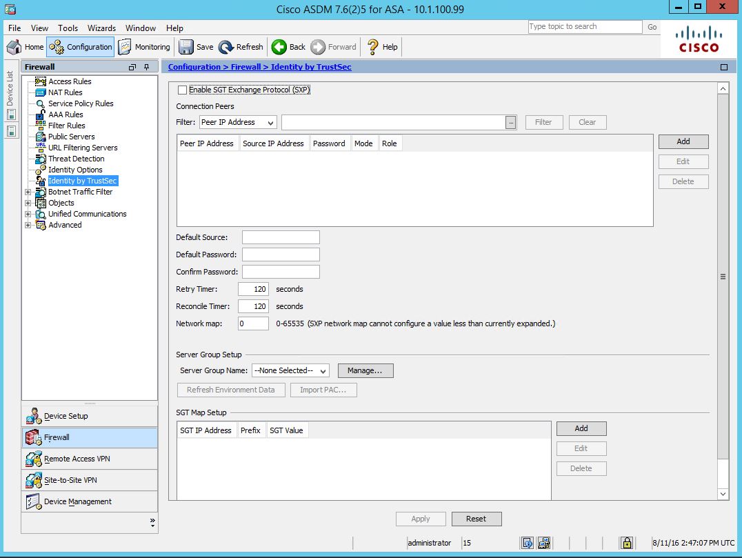Float the Firewall panel window icon

tap(132, 67)
